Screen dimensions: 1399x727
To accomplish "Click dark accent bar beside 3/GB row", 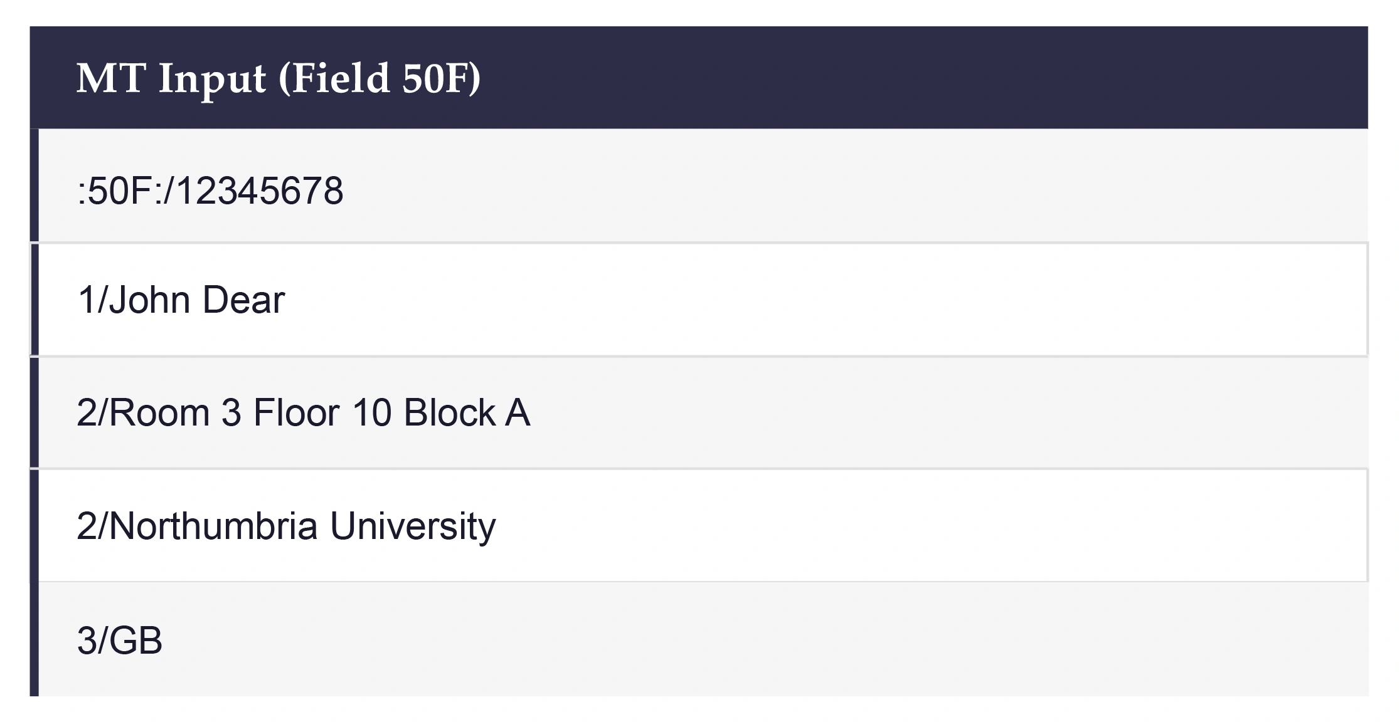I will tap(35, 639).
